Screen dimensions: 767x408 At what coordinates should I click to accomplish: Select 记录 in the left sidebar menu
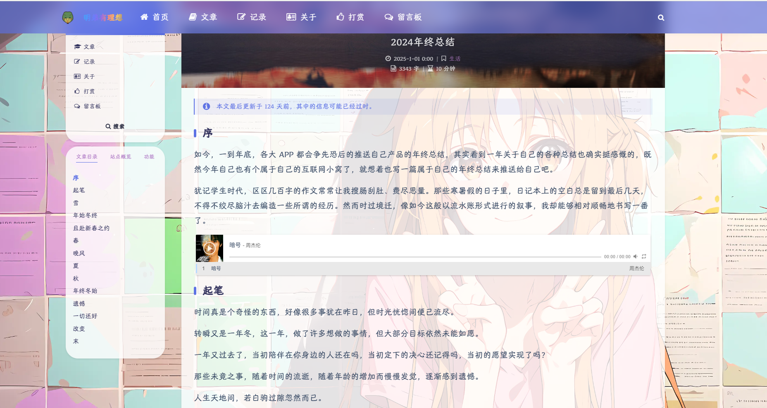point(85,61)
